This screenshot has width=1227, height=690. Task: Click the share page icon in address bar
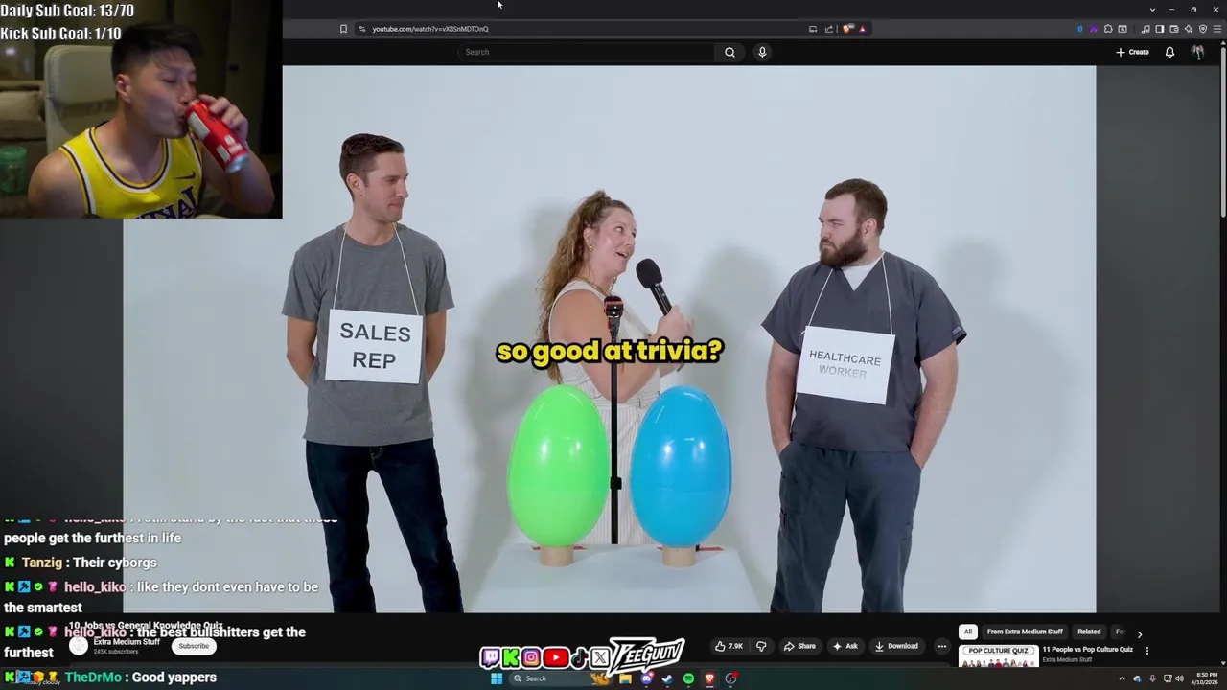[829, 29]
